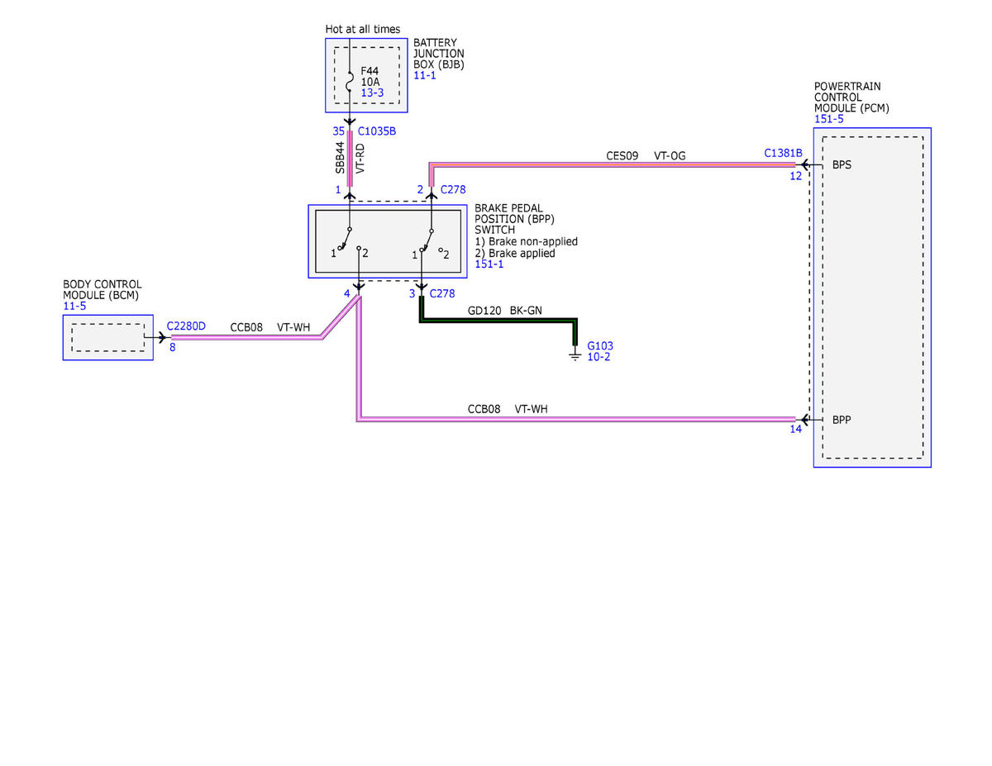The height and width of the screenshot is (766, 992).
Task: Open connector C1035B reference
Action: point(377,131)
